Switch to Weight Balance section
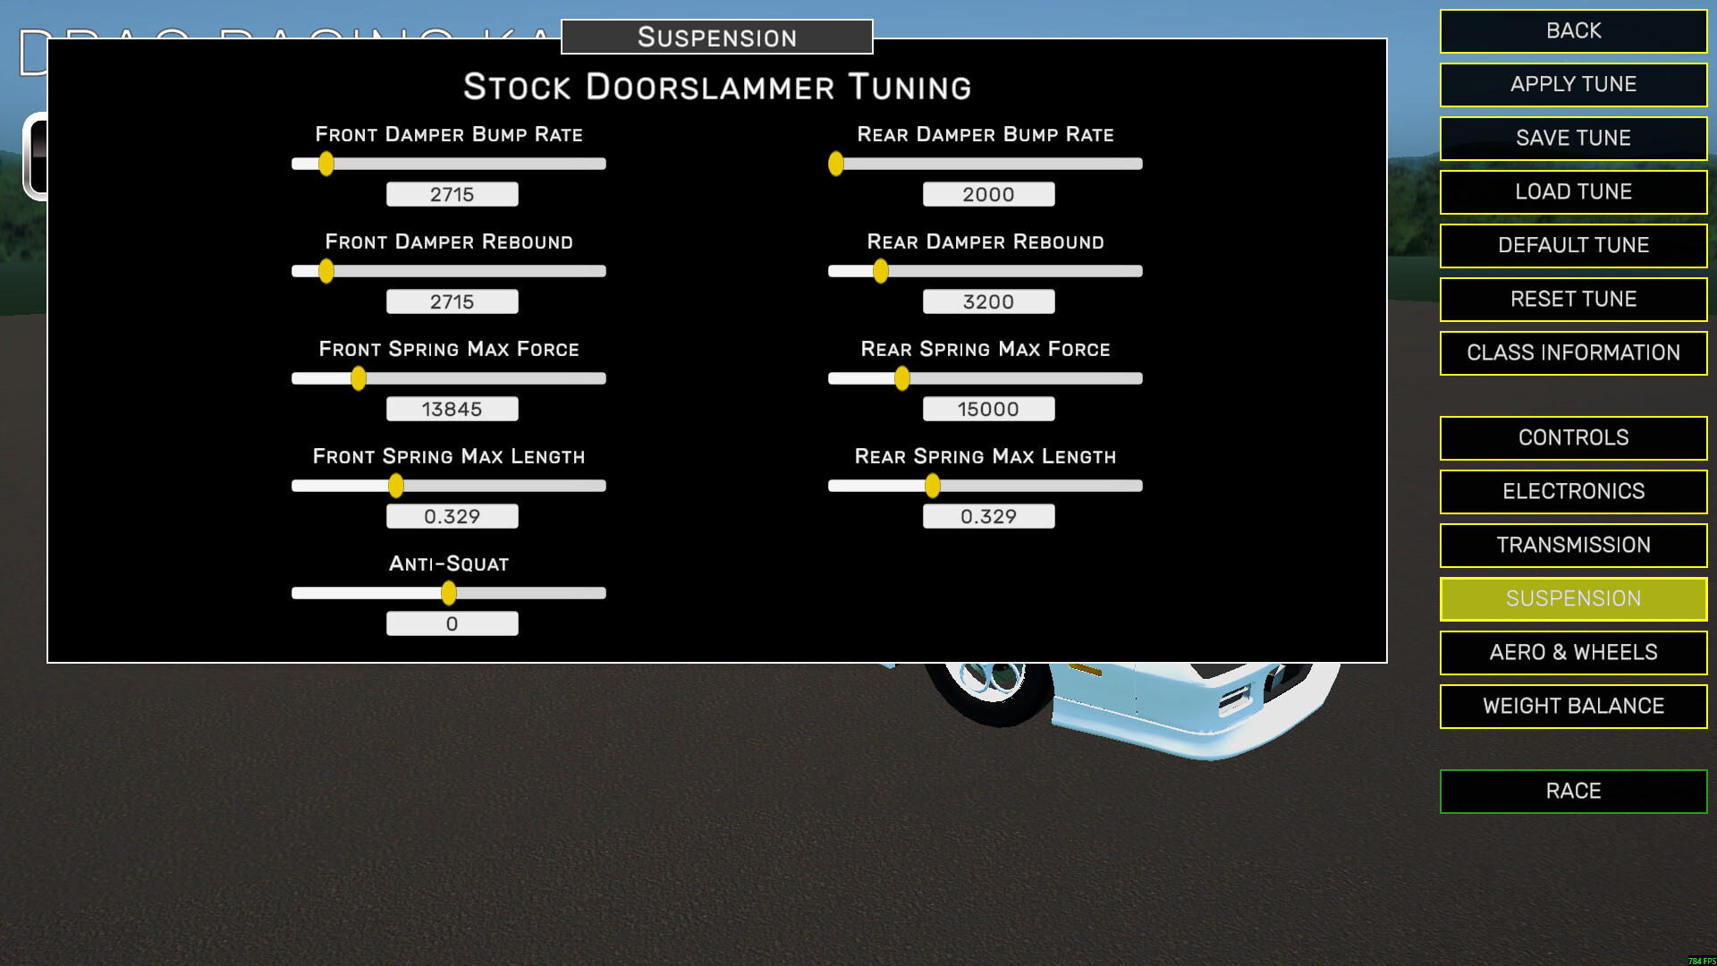 click(1573, 707)
